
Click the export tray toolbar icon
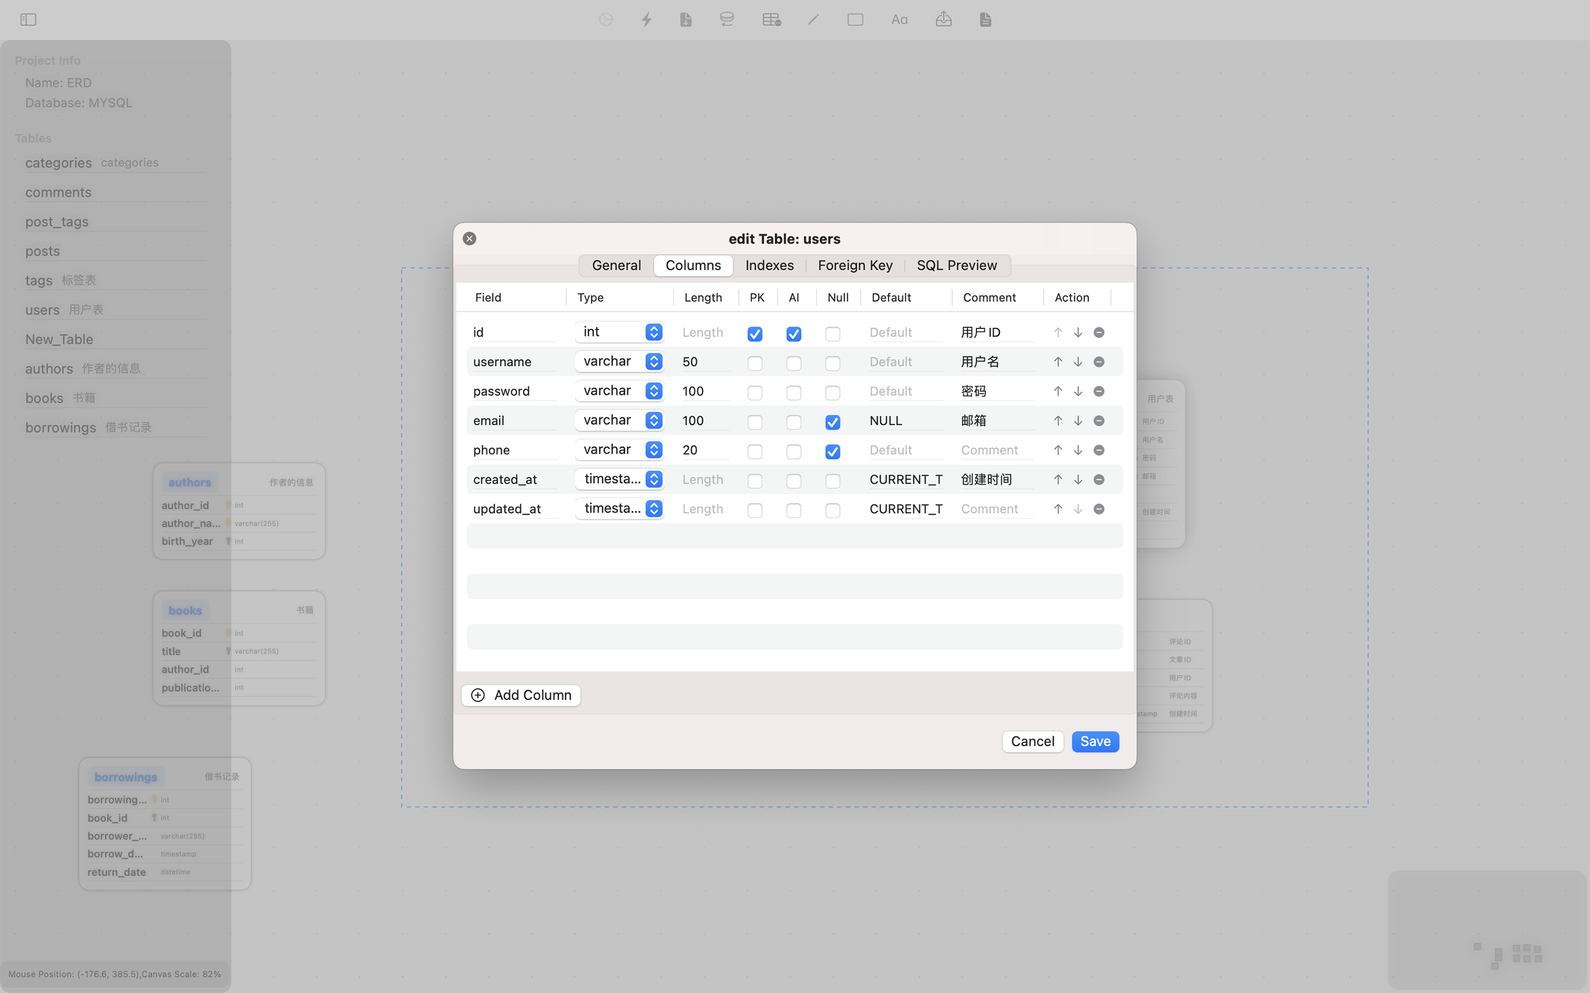(x=944, y=20)
